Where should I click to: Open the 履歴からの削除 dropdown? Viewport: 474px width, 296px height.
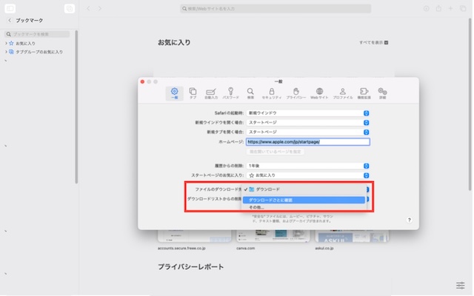[x=308, y=166]
